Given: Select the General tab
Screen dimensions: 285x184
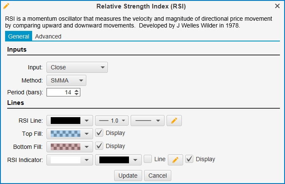Looking at the screenshot, I should (19, 36).
